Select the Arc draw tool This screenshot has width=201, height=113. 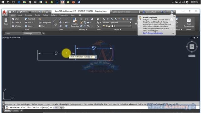pyautogui.click(x=61, y=19)
